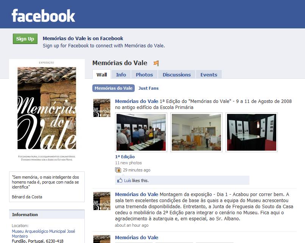Toggle the Just Fans wall filter
This screenshot has width=305, height=243.
148,88
